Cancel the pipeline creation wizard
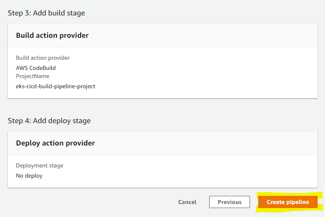This screenshot has width=325, height=217. point(187,202)
